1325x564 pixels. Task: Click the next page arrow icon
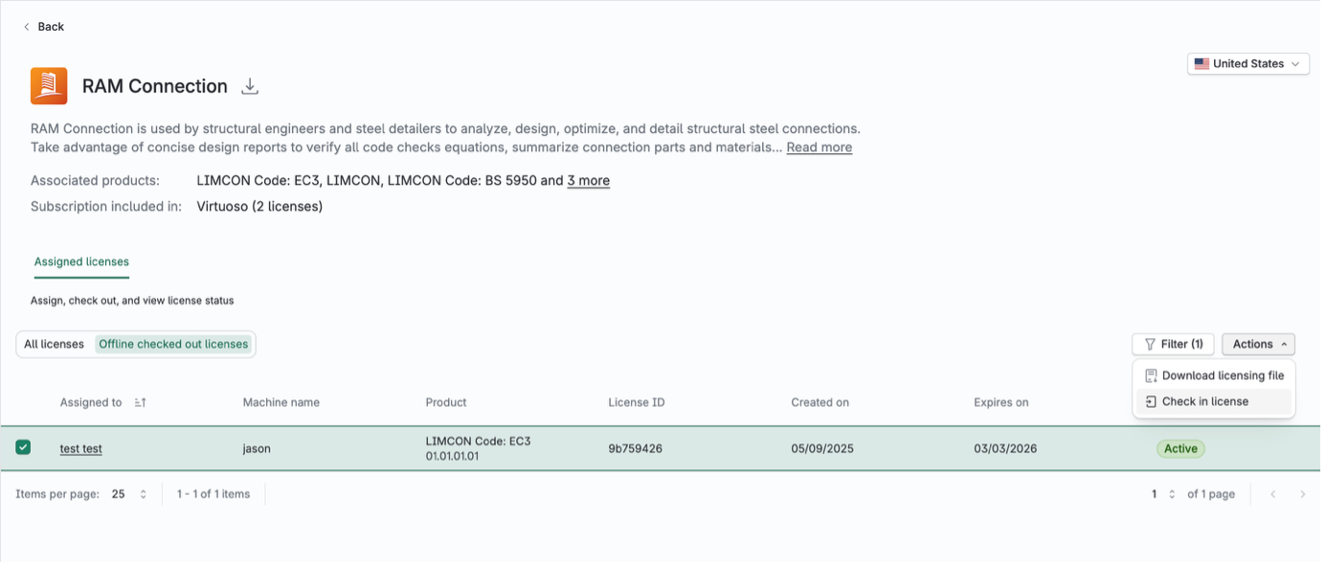click(x=1302, y=494)
